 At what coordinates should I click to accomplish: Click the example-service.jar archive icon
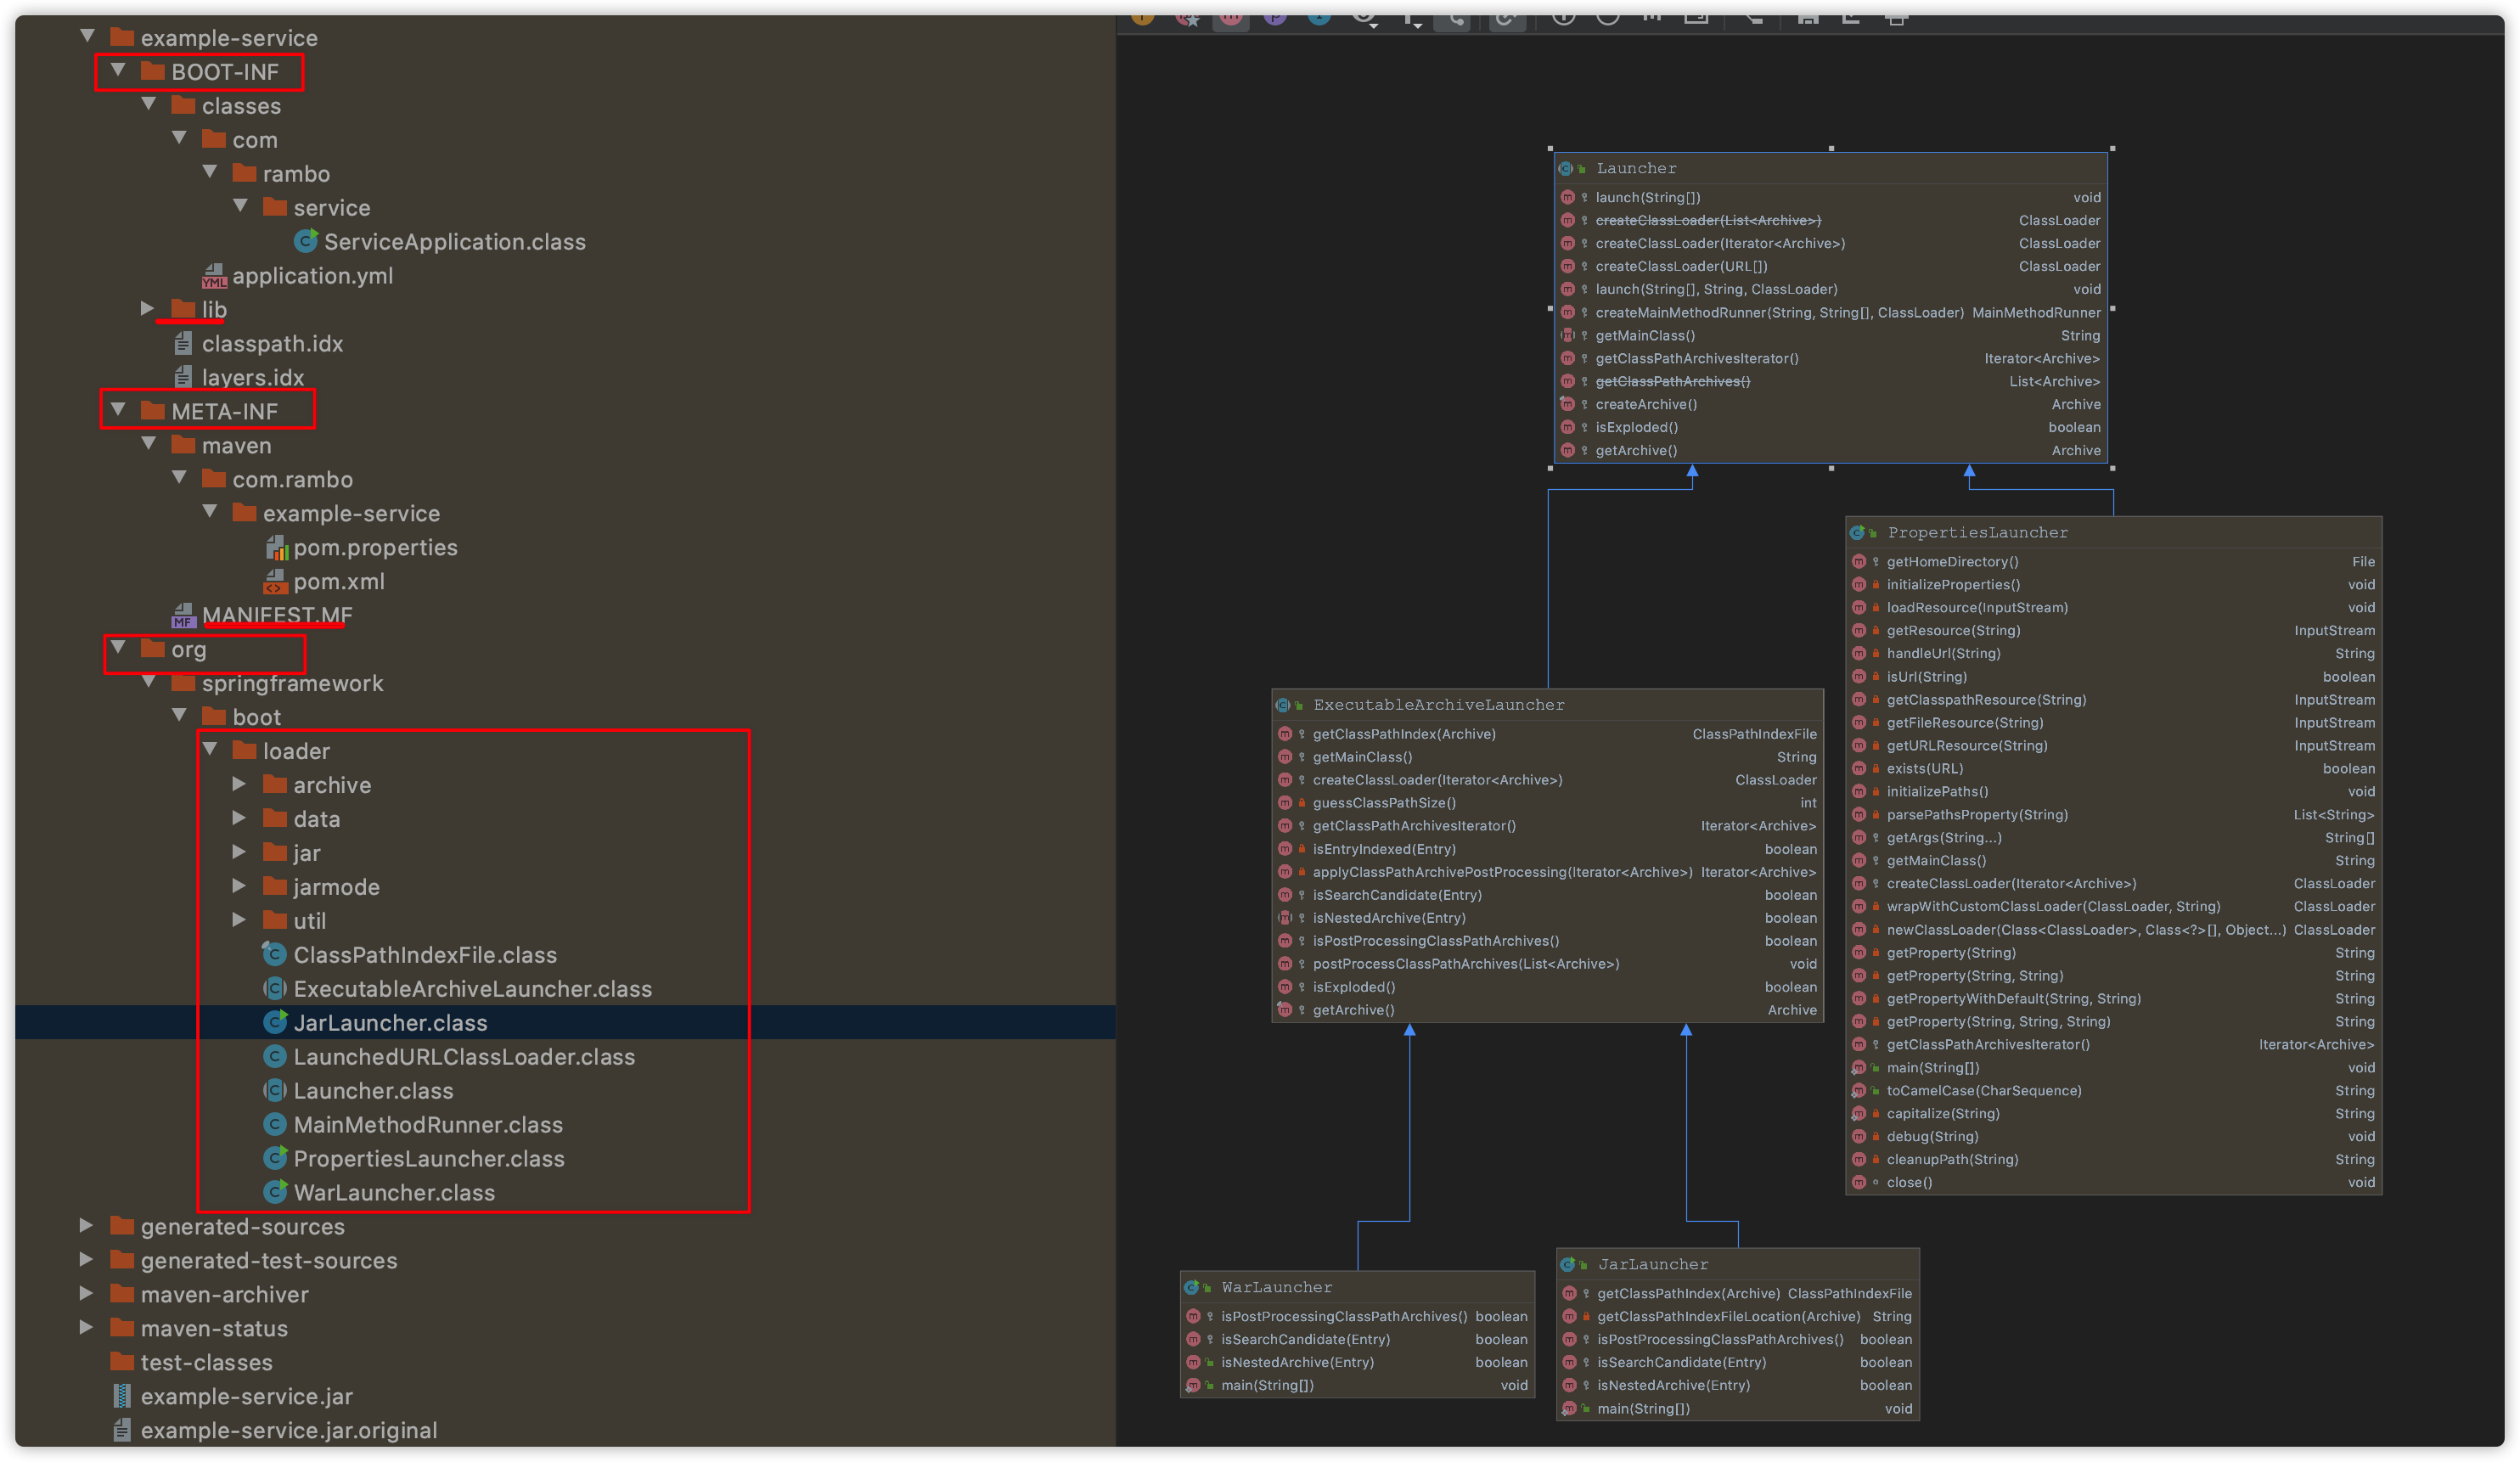tap(121, 1396)
